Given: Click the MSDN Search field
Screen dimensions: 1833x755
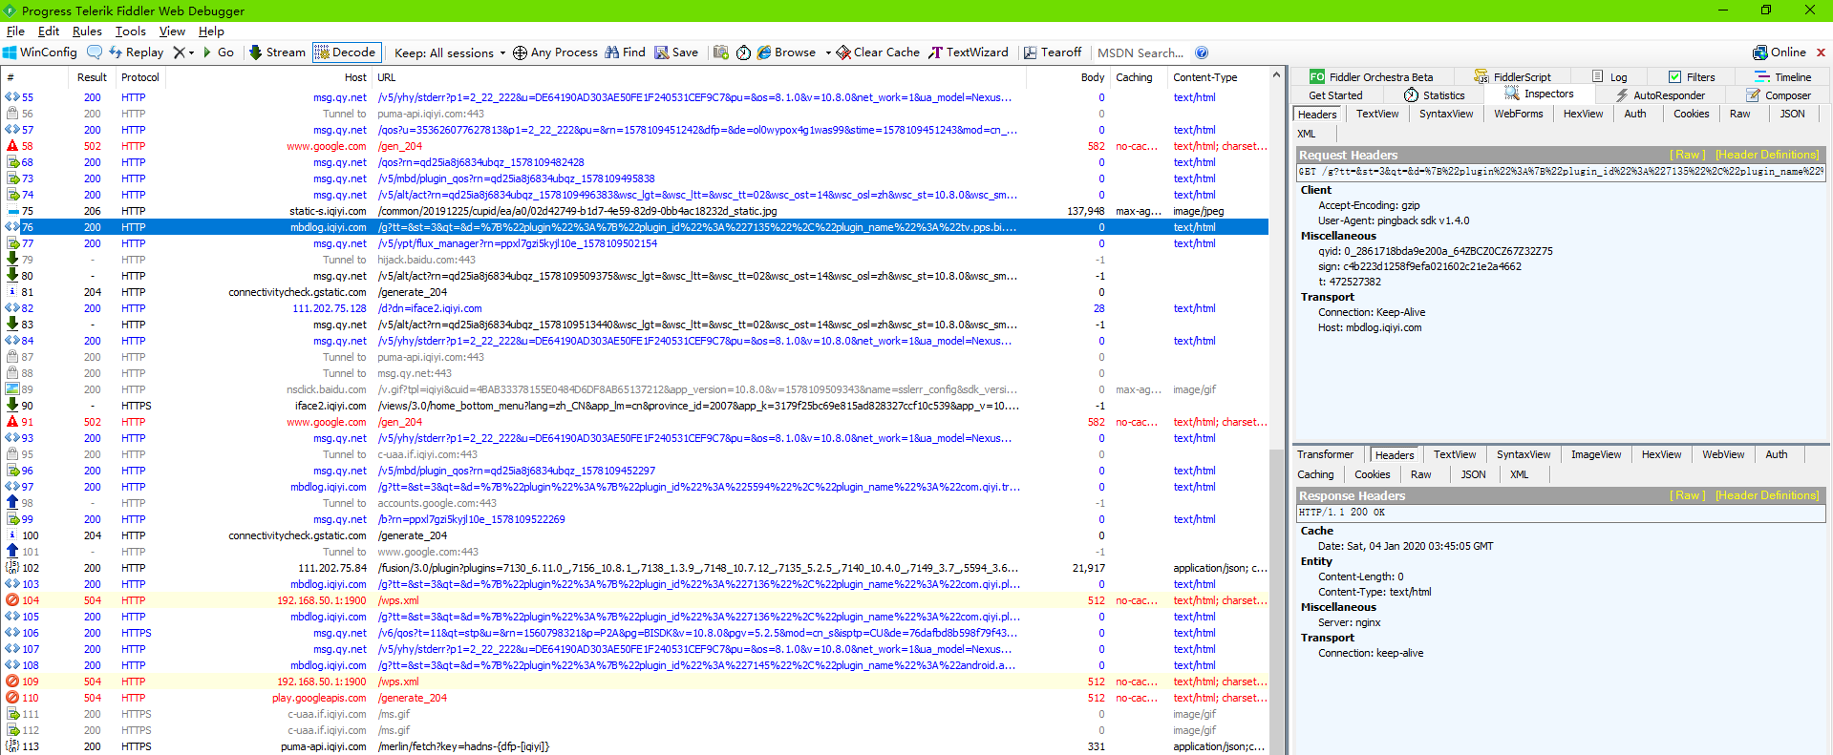Looking at the screenshot, I should tap(1140, 52).
